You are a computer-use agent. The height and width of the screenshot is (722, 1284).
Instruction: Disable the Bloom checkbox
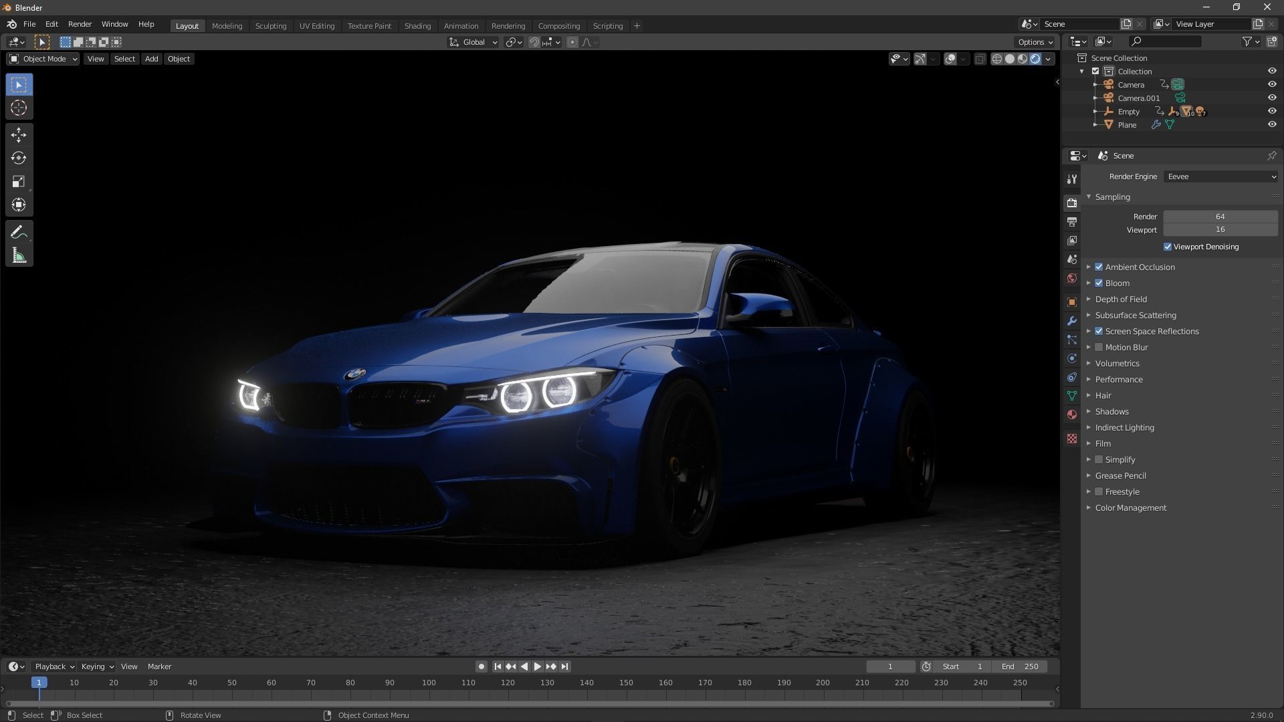(1099, 283)
